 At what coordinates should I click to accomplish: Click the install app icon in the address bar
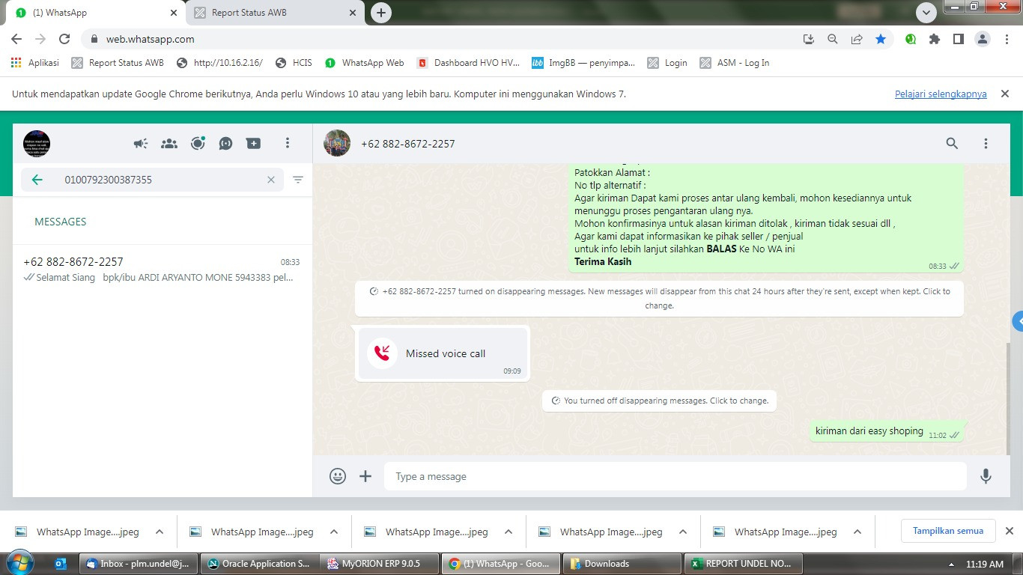click(808, 39)
